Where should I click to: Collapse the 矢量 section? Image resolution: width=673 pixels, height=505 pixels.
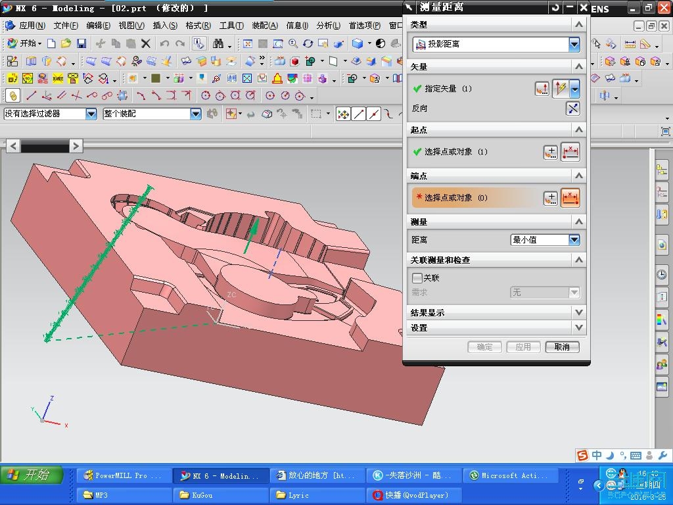[x=578, y=66]
